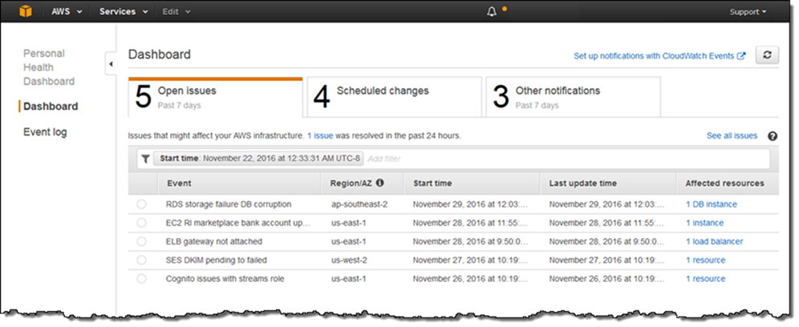
Task: Click the EC2 RI marketplace bank account event
Action: pos(238,223)
